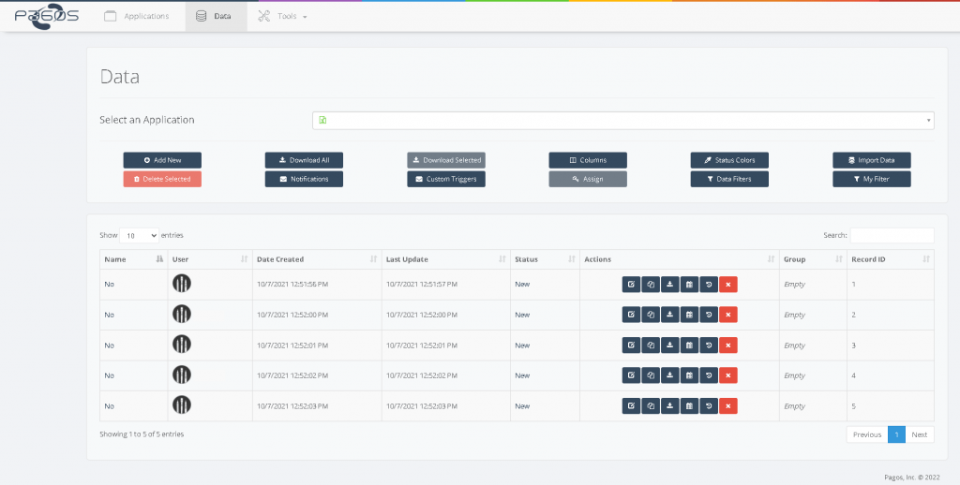Expand the Tools menu dropdown
The height and width of the screenshot is (485, 960).
tap(282, 17)
